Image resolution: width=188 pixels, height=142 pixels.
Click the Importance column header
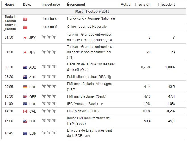51,5
